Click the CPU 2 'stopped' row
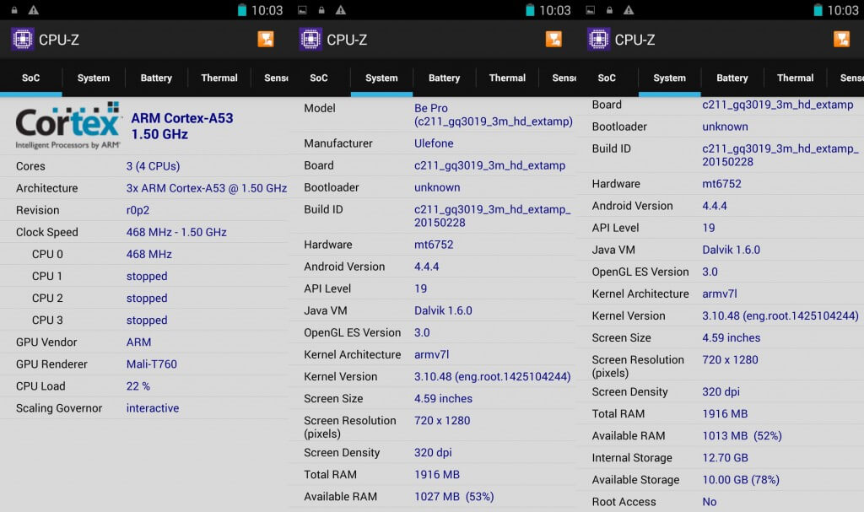This screenshot has width=864, height=512. click(x=144, y=298)
